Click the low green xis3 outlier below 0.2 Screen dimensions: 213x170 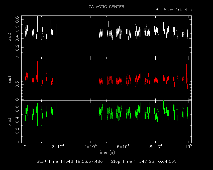click(x=150, y=132)
